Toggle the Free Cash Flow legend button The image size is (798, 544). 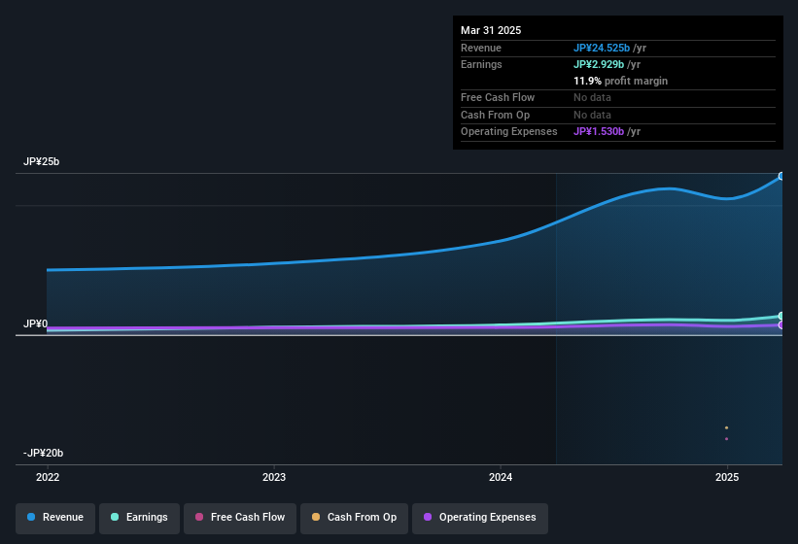point(240,518)
